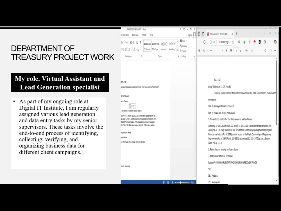This screenshot has width=281, height=211.
Task: Apply the Normal style
Action: 147,46
